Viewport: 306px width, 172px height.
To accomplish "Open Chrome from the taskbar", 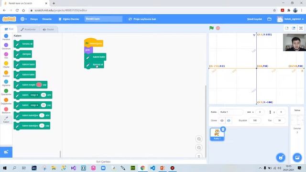I will tap(142, 168).
